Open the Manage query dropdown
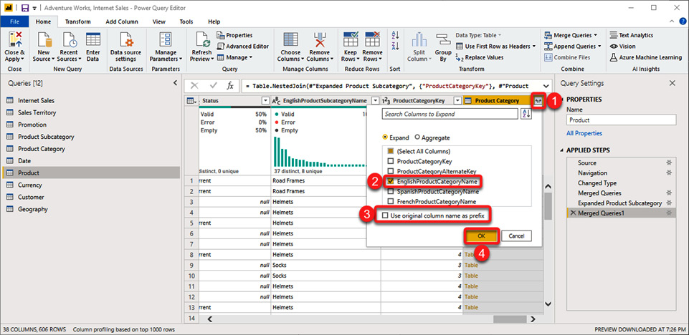Screen dimensions: 689x335 [x=250, y=57]
